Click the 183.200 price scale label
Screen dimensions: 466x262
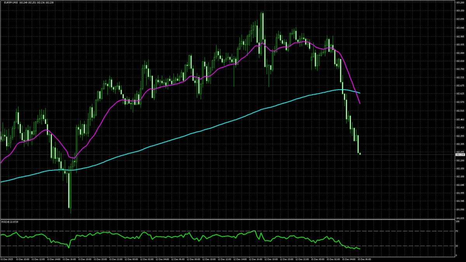pos(459,3)
